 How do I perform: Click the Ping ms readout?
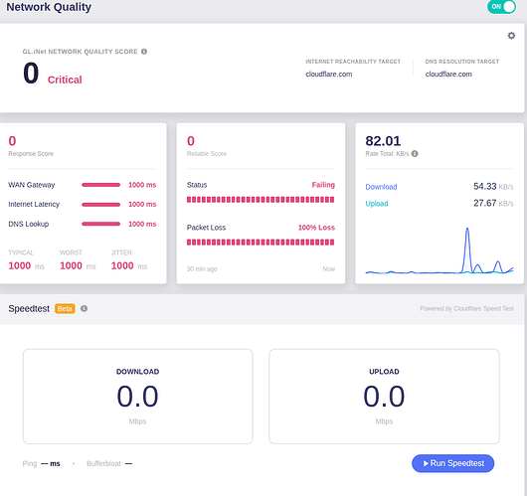pyautogui.click(x=42, y=464)
